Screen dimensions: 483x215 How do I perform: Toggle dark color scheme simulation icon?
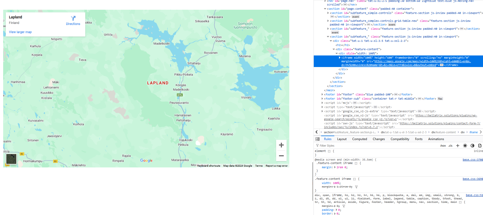472,146
